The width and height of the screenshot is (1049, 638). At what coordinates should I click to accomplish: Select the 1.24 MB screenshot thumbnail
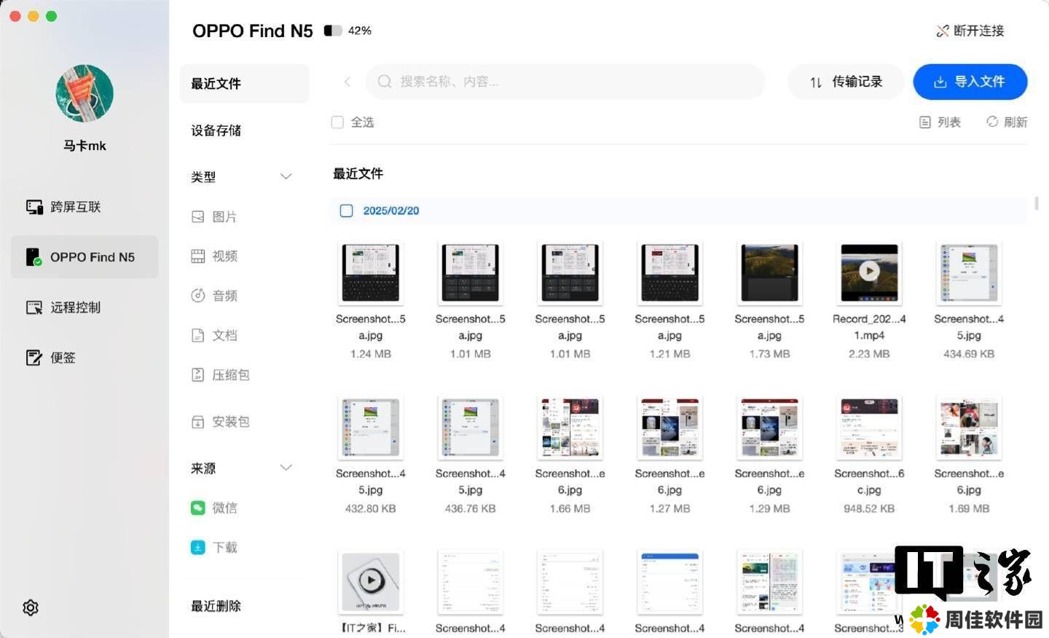tap(371, 272)
